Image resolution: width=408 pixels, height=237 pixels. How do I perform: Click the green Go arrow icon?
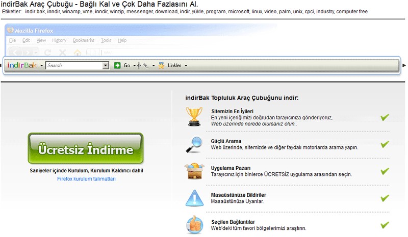117,65
